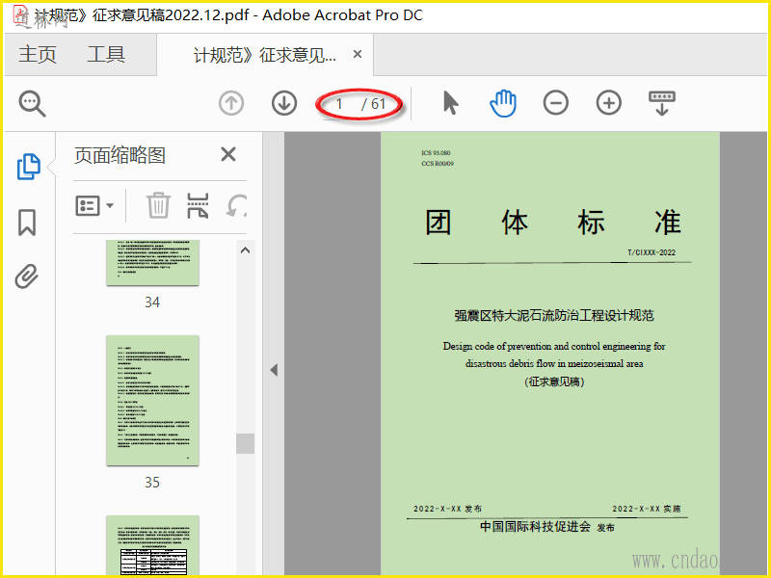Open thumbnail options dropdown menu
Screen dimensions: 771x578
94,206
